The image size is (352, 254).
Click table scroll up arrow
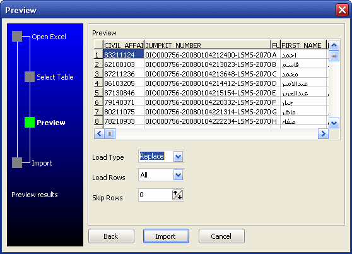click(x=334, y=45)
